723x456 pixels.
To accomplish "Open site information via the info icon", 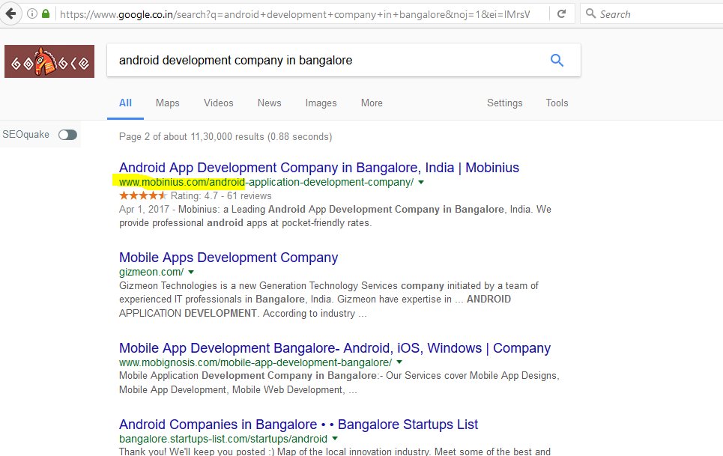I will pos(31,13).
